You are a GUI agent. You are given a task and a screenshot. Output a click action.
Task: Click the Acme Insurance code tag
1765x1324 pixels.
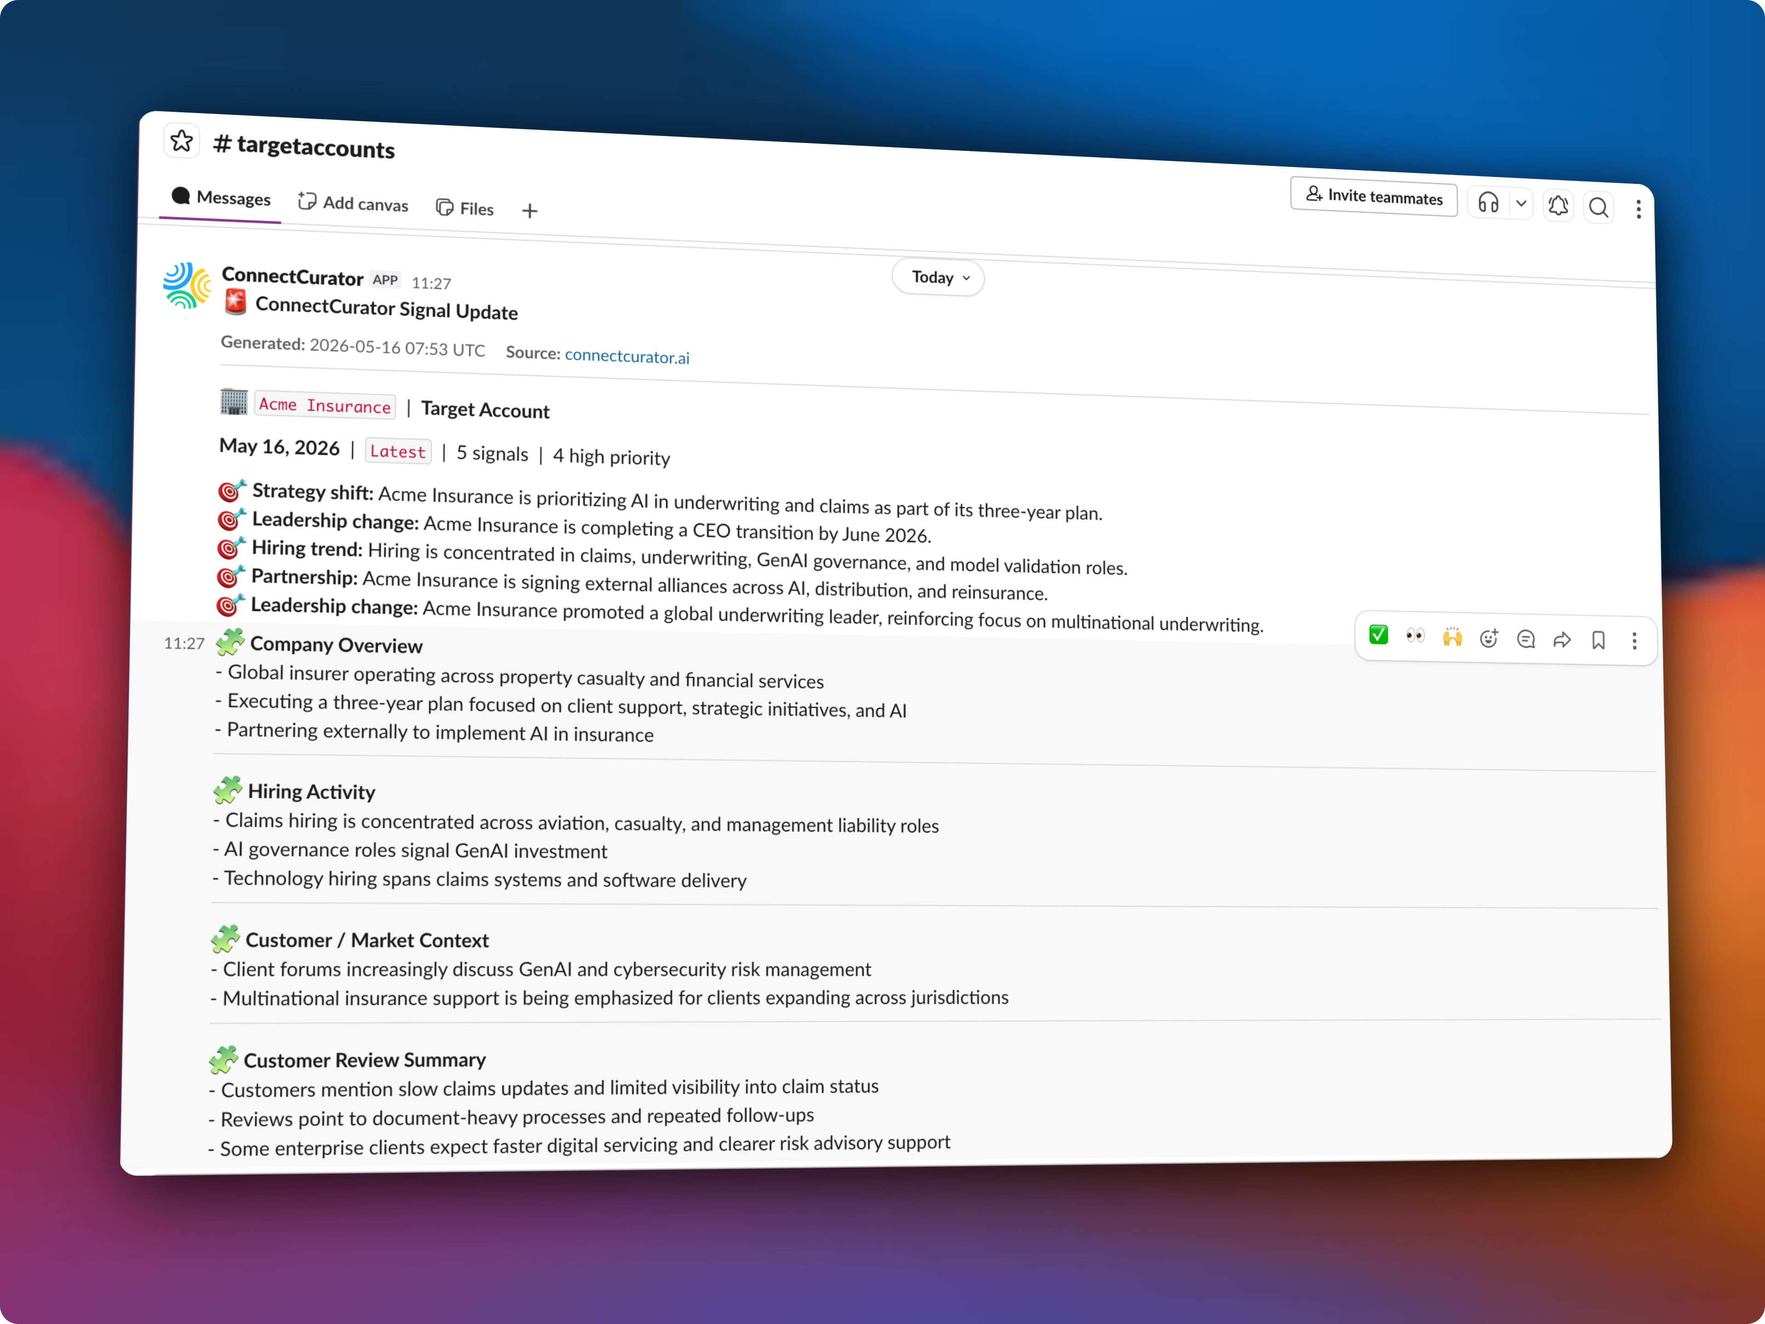pos(325,405)
